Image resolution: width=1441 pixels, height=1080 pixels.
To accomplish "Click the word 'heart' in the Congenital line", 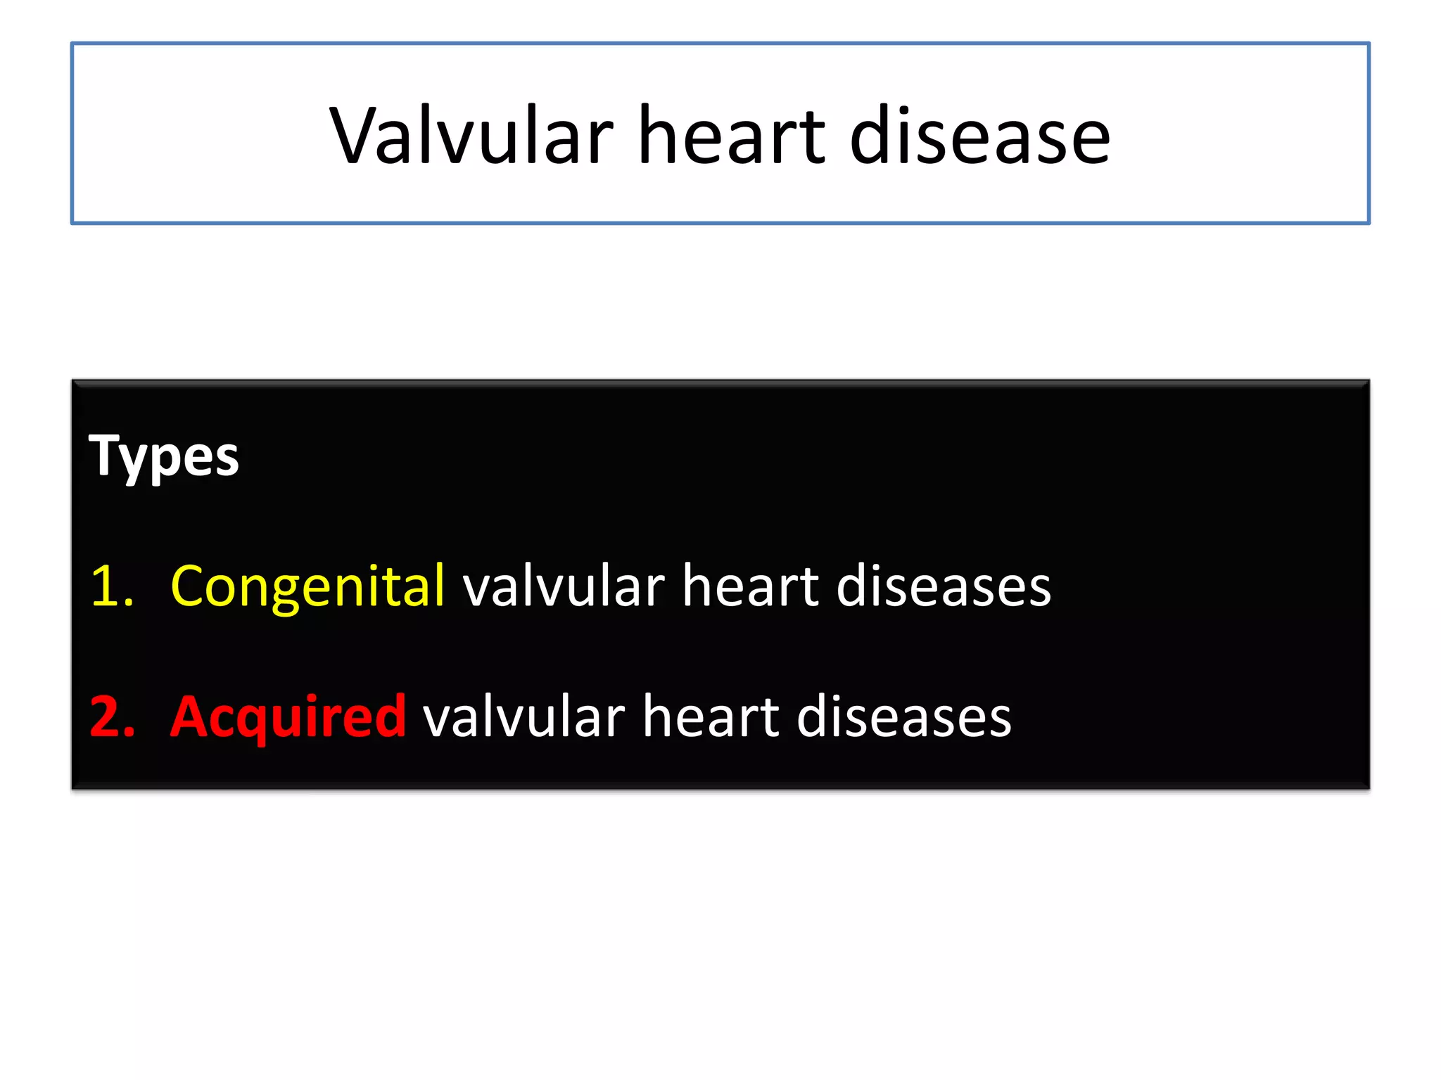I will tap(750, 586).
